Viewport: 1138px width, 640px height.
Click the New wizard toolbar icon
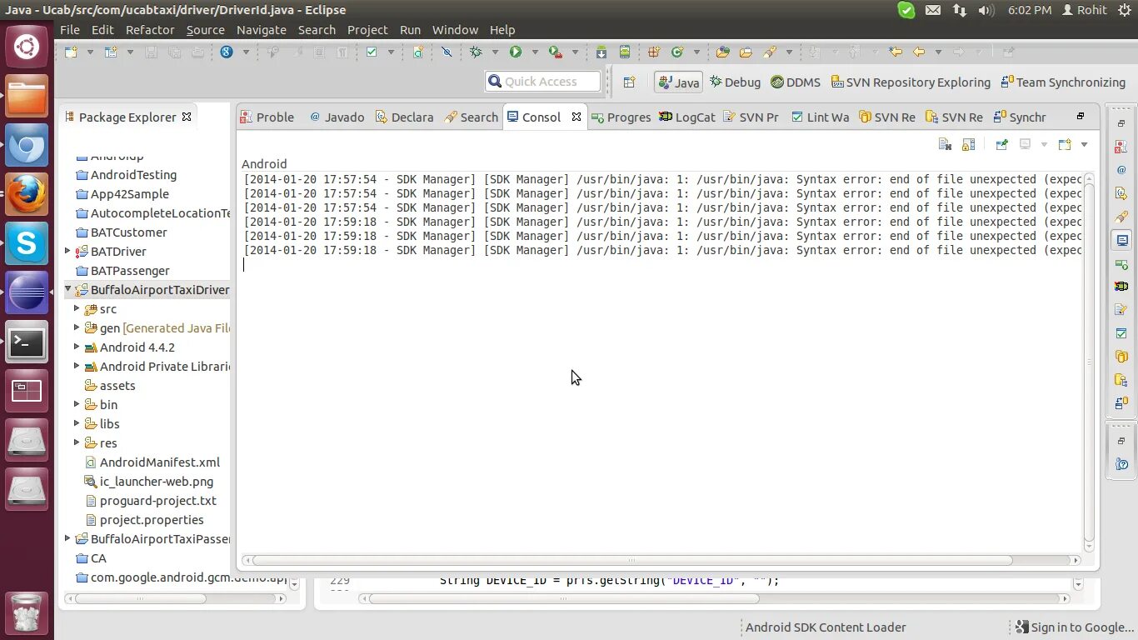coord(72,52)
